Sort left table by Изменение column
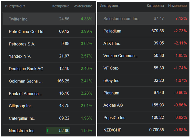 (83, 6)
